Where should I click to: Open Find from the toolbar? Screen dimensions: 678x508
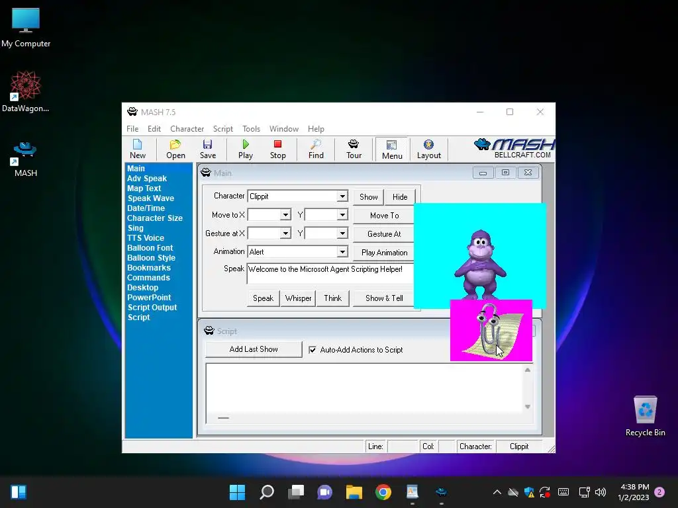pyautogui.click(x=316, y=149)
